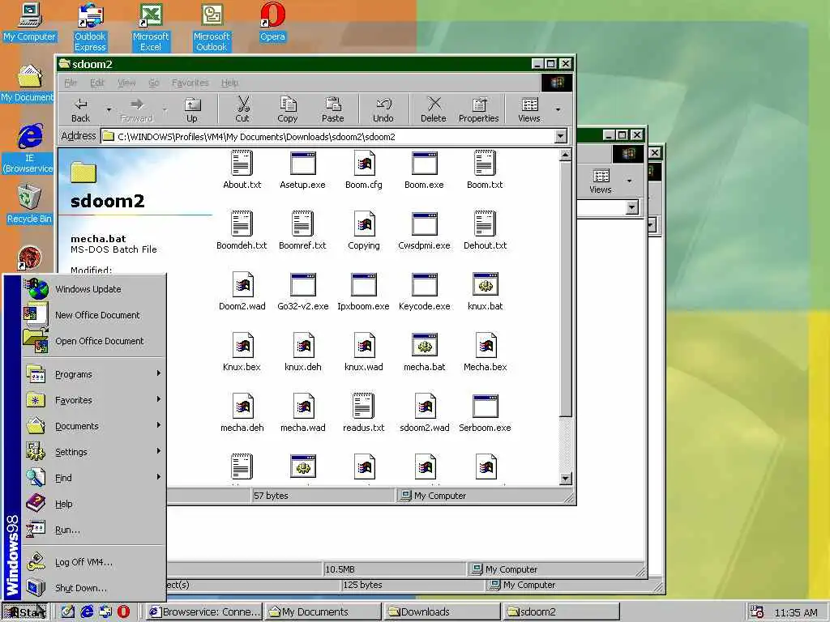
Task: Switch to My Documents taskbar button
Action: point(323,612)
